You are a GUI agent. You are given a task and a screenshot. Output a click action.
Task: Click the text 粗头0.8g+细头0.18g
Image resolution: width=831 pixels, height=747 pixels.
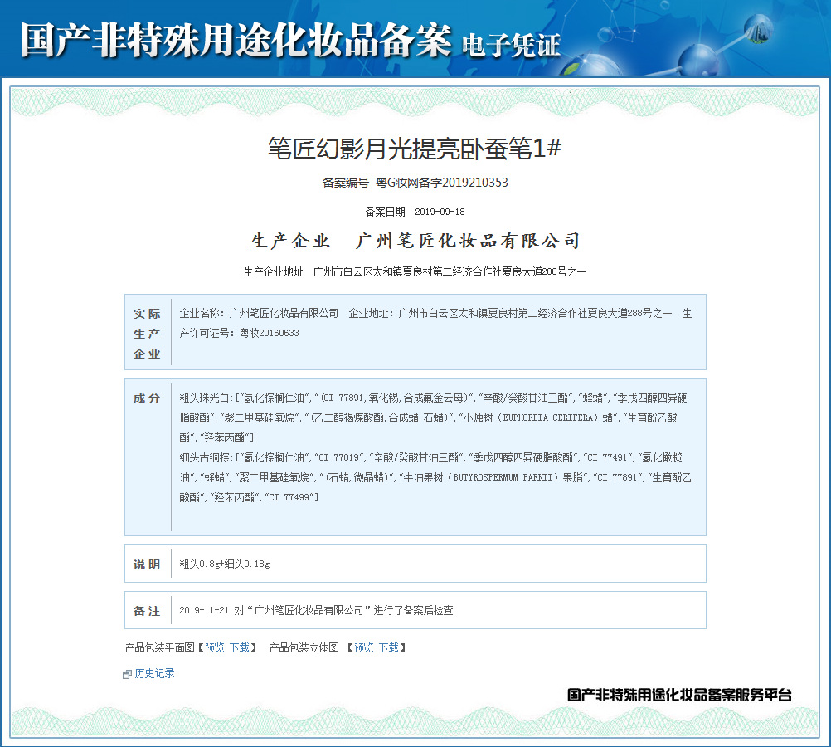click(225, 564)
